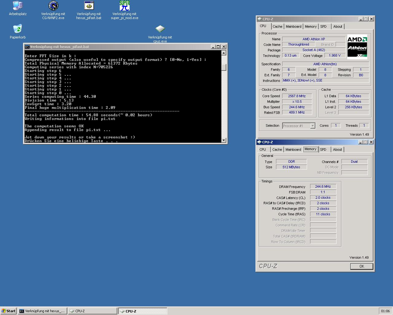Click the lower CPU-Z window title icon
Image resolution: width=393 pixels, height=315 pixels.
[x=259, y=142]
